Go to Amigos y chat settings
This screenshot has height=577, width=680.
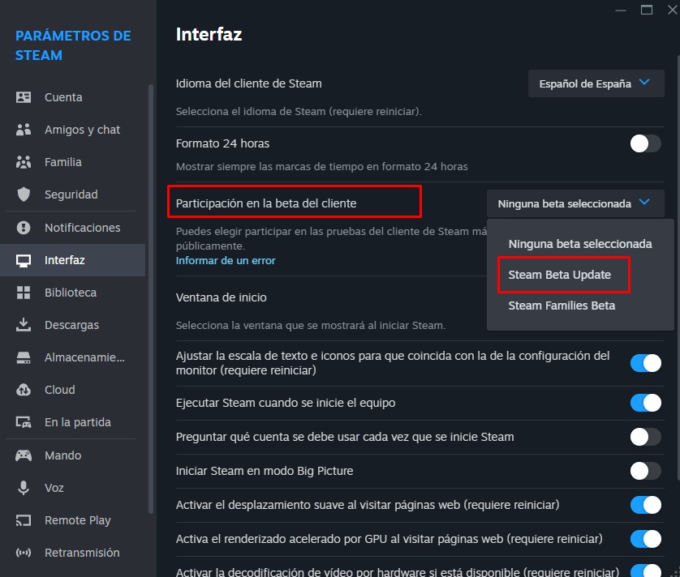click(x=73, y=130)
